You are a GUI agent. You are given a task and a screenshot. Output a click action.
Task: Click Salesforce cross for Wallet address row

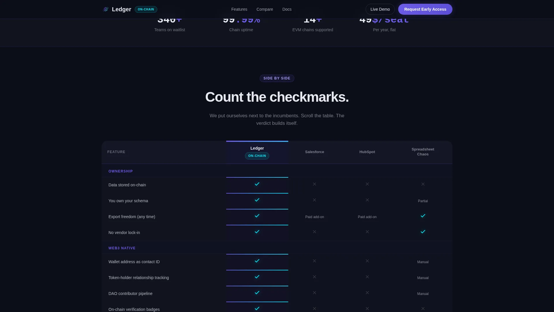[315, 261]
